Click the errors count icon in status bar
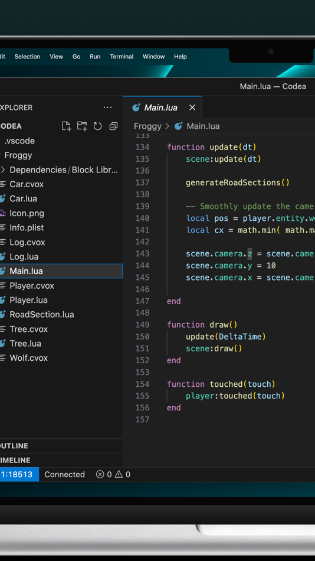Viewport: 315px width, 561px height. 100,474
